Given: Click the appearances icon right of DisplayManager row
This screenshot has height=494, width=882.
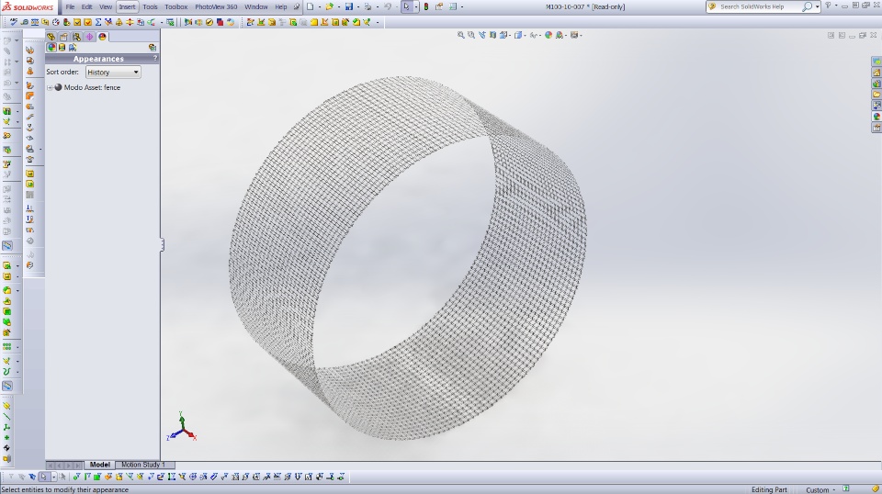Looking at the screenshot, I should [x=153, y=48].
